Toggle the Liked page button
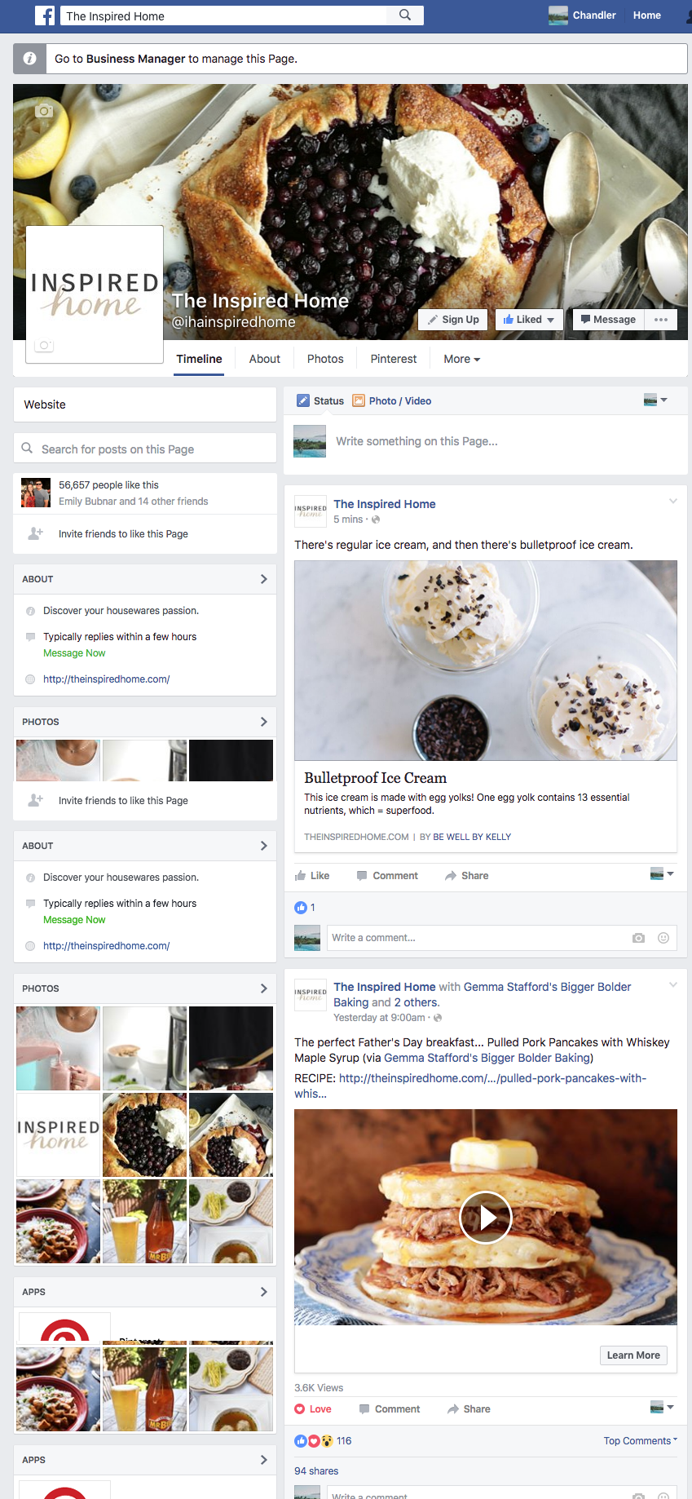This screenshot has height=1499, width=692. [x=529, y=320]
